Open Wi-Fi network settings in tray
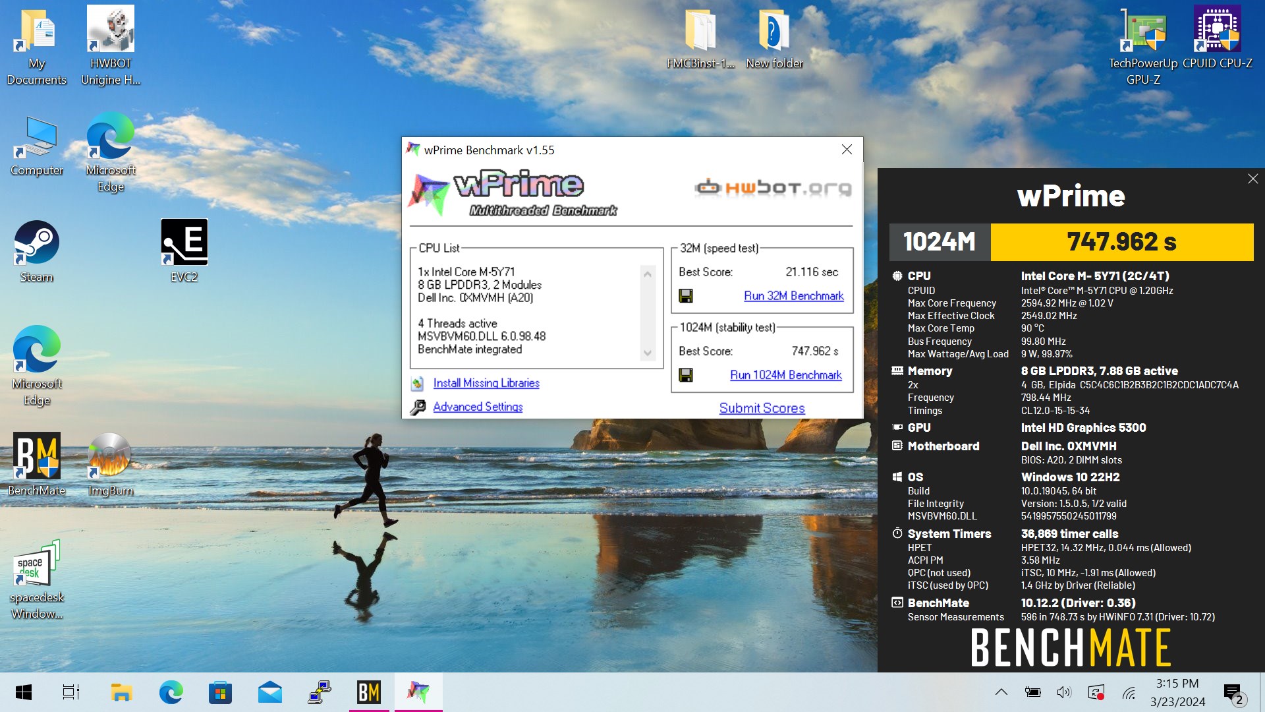 tap(1129, 692)
